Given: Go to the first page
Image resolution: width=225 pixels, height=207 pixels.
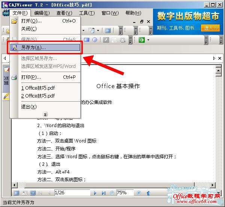Looking at the screenshot, I should [40, 193].
